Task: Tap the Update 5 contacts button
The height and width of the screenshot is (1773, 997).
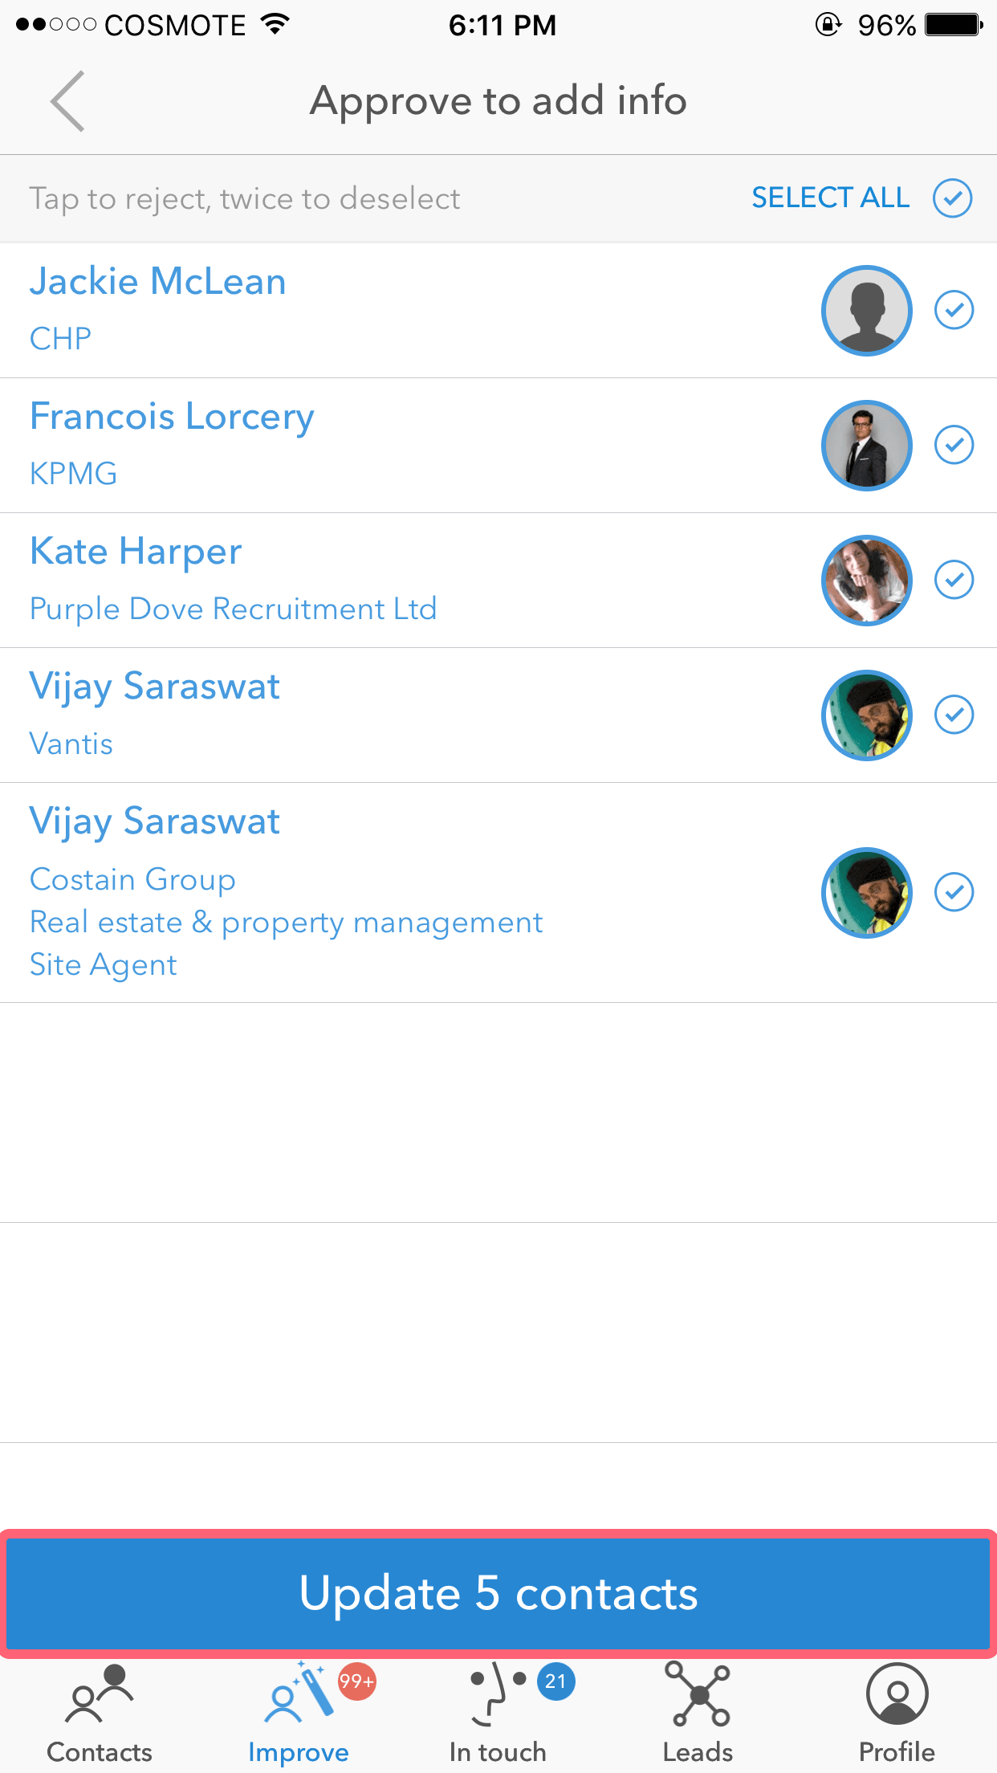Action: point(498,1594)
